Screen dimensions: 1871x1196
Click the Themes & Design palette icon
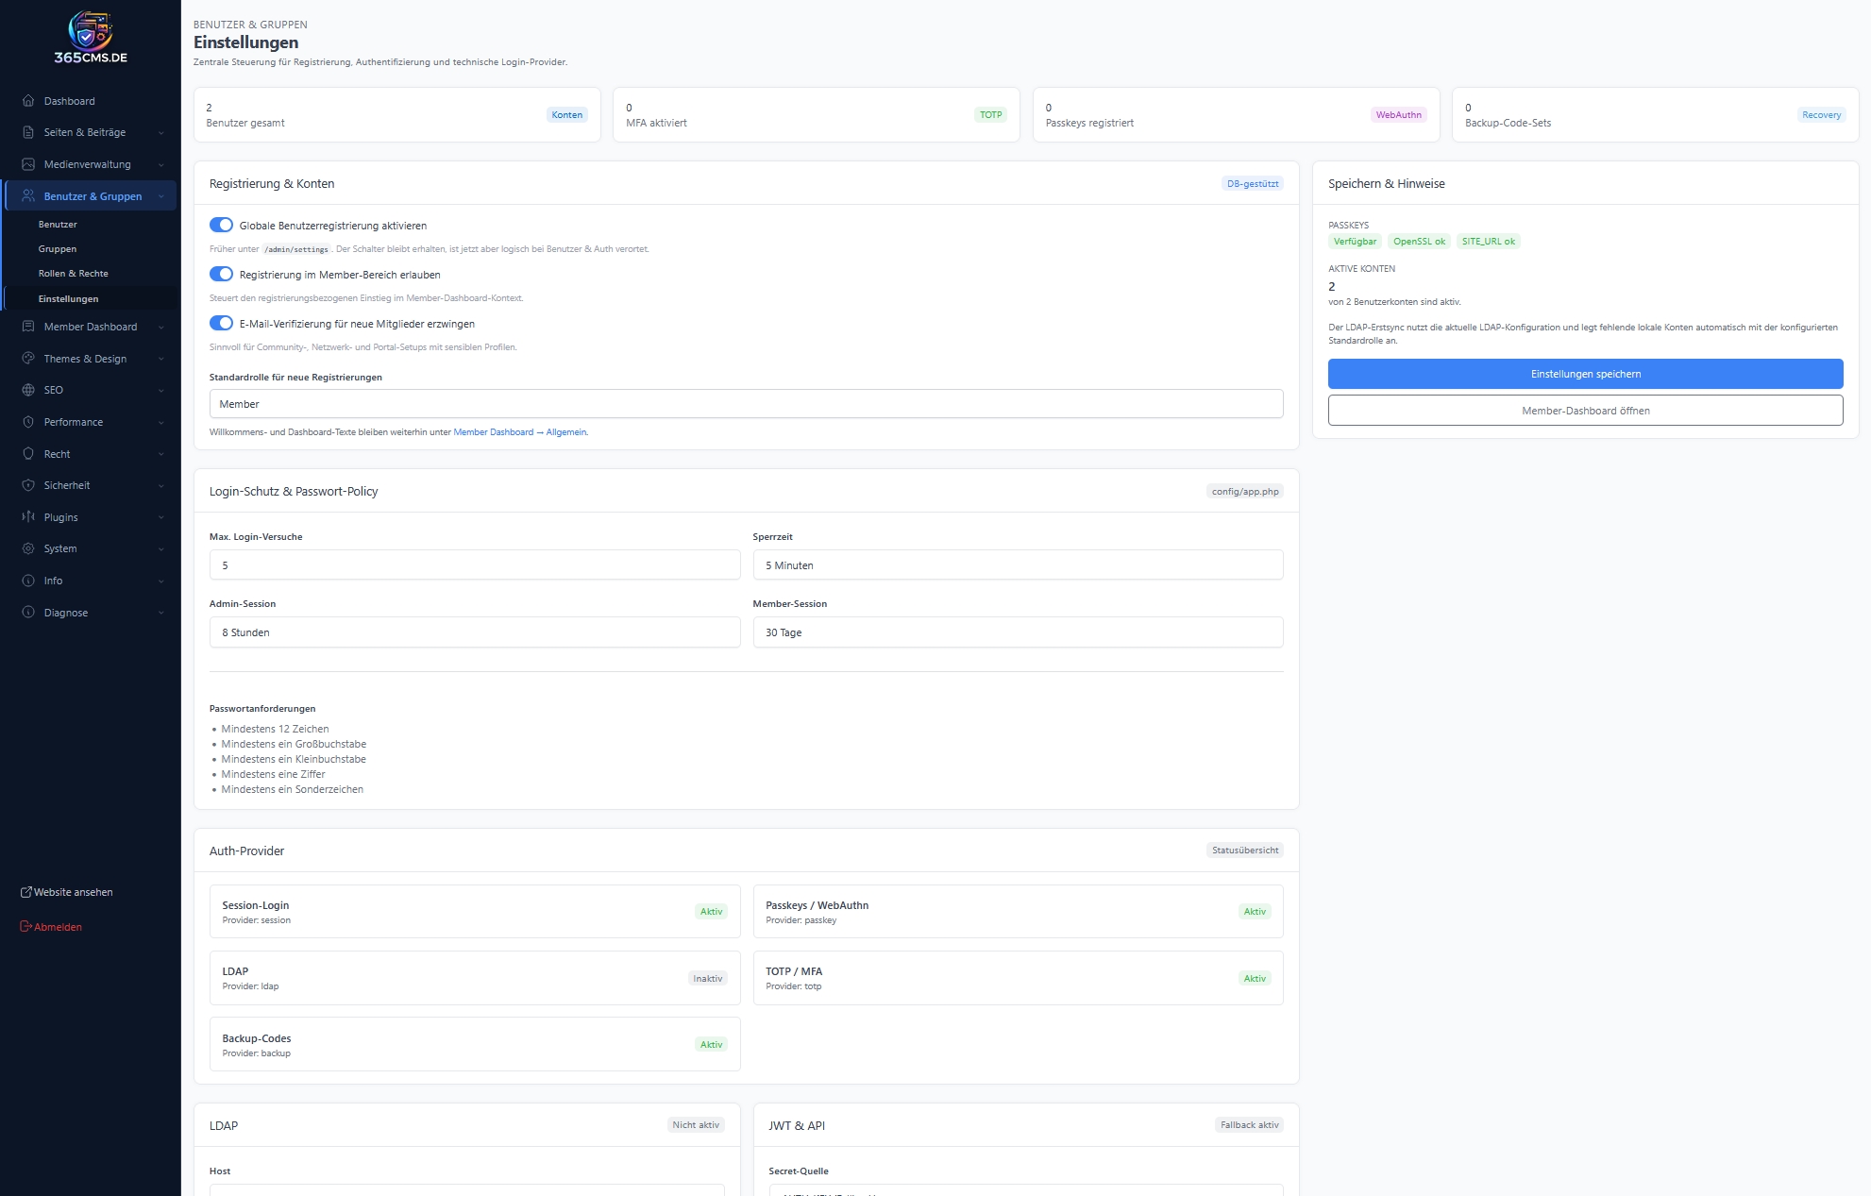[28, 359]
